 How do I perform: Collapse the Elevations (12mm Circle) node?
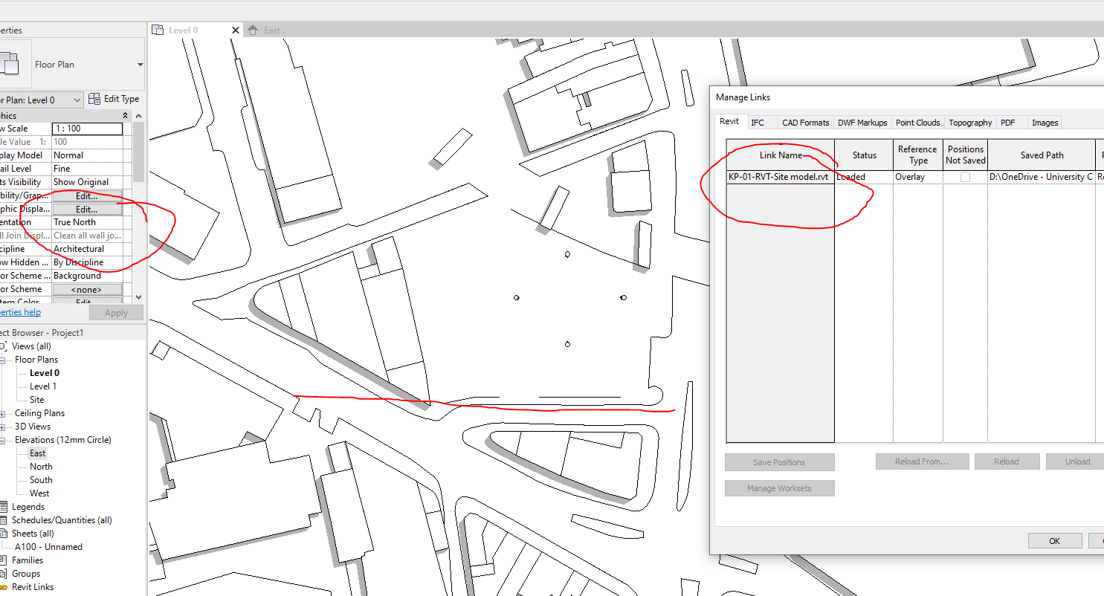click(4, 440)
